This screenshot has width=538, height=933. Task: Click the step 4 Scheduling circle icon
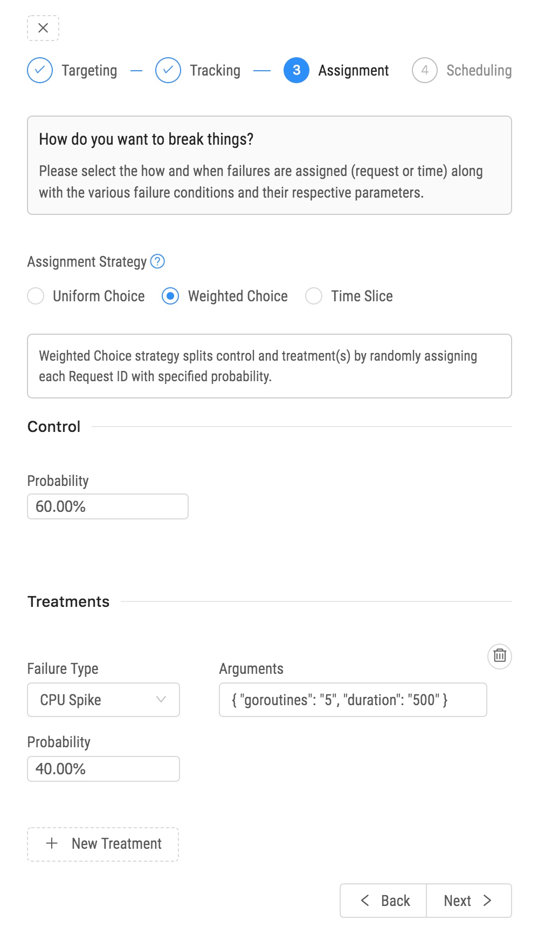[x=425, y=70]
